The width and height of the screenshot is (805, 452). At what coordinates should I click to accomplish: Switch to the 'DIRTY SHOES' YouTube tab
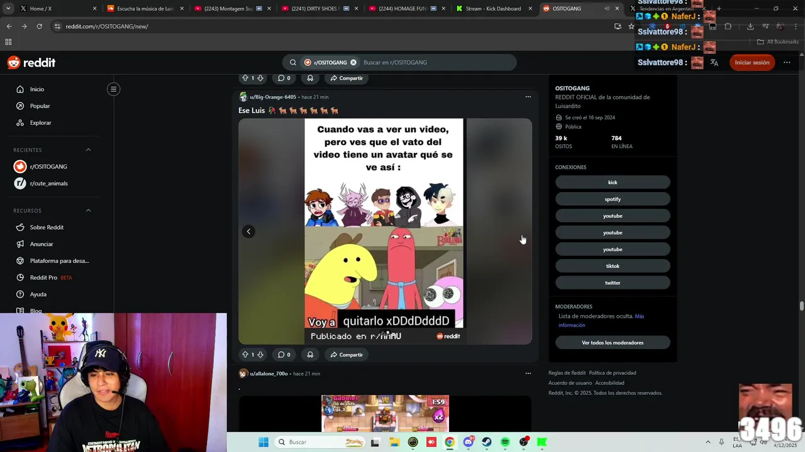click(x=319, y=9)
